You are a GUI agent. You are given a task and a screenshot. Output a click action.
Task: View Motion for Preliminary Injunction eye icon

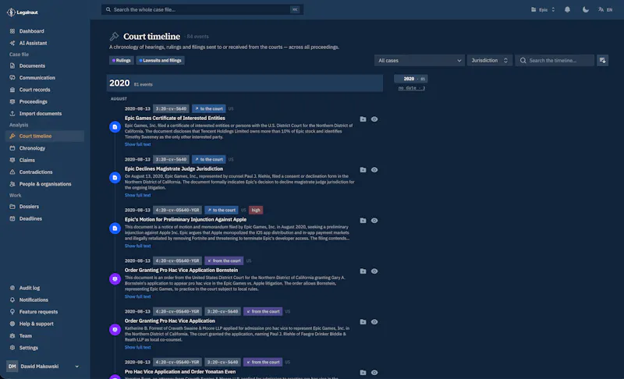(x=374, y=221)
